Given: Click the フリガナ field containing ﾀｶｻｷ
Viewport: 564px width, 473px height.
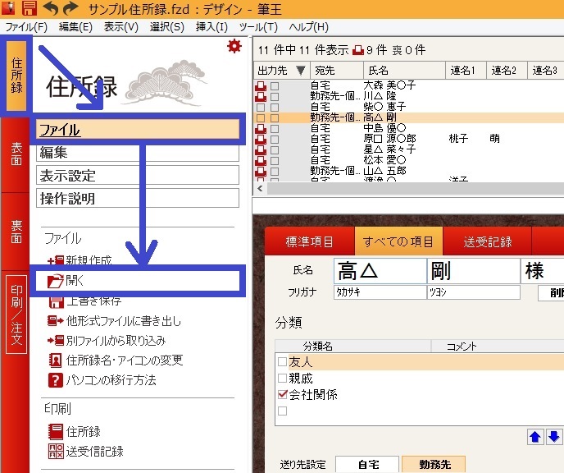Looking at the screenshot, I should (x=380, y=292).
